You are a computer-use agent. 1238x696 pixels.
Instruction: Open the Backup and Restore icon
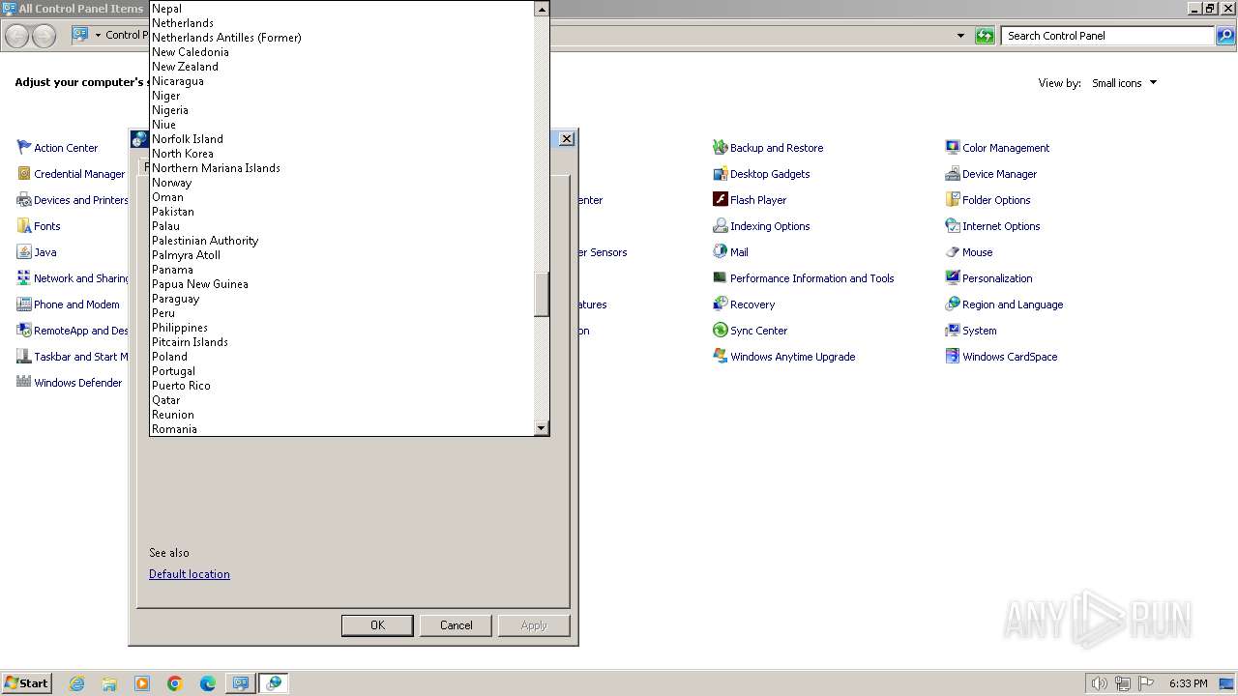pos(720,148)
